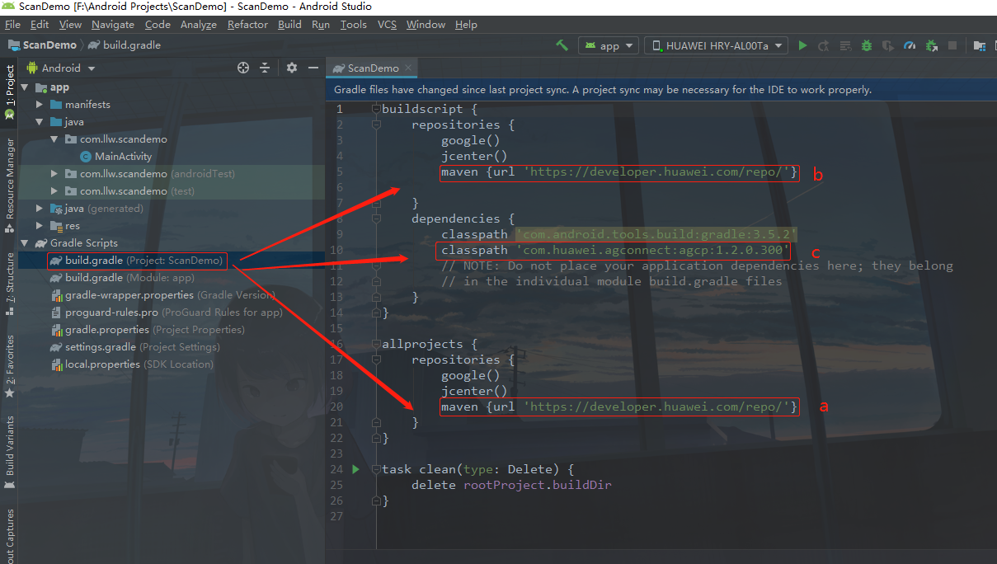Collapse the Gradle Scripts node
The height and width of the screenshot is (564, 997).
pos(24,243)
